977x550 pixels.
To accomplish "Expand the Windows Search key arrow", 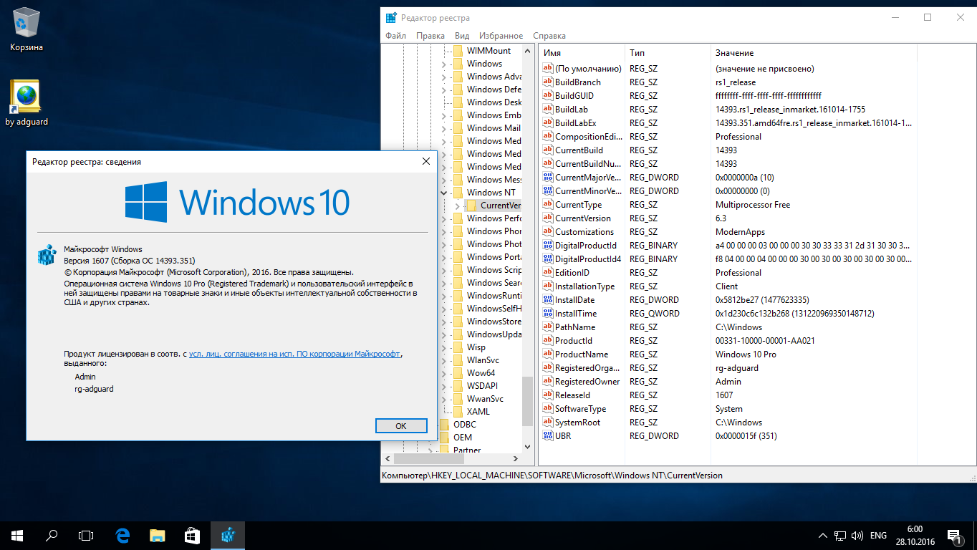I will pyautogui.click(x=444, y=283).
